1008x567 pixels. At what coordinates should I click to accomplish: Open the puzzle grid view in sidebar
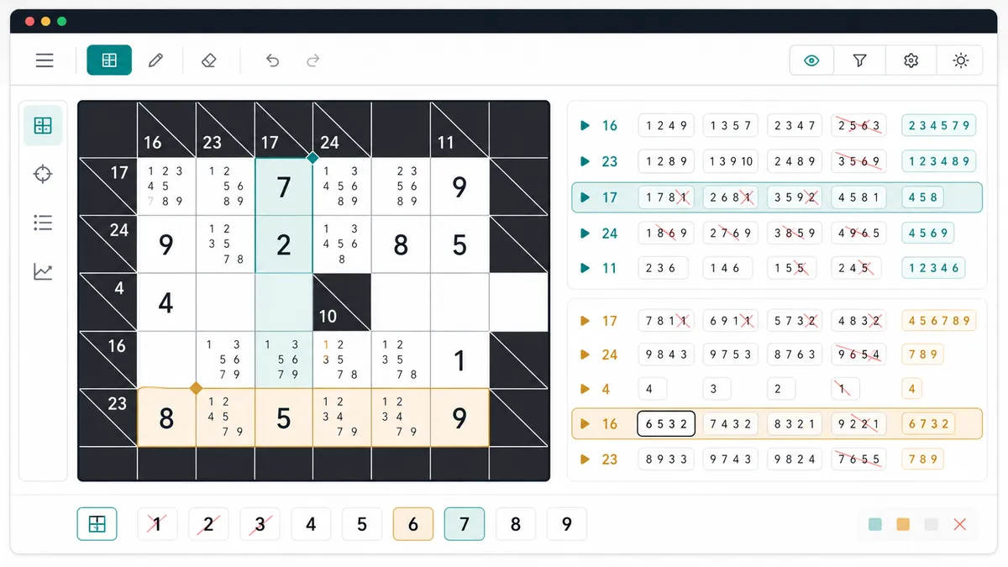tap(43, 126)
